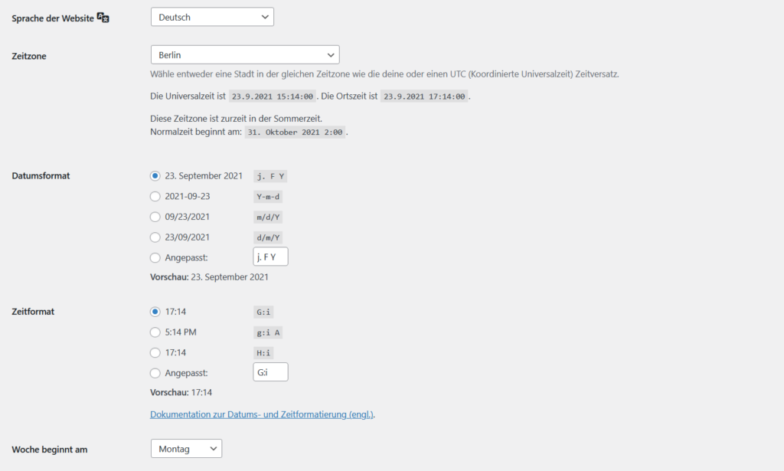Open the Deutsch language dropdown

pyautogui.click(x=212, y=17)
